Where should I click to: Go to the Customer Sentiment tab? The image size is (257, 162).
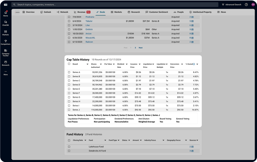click(x=158, y=12)
